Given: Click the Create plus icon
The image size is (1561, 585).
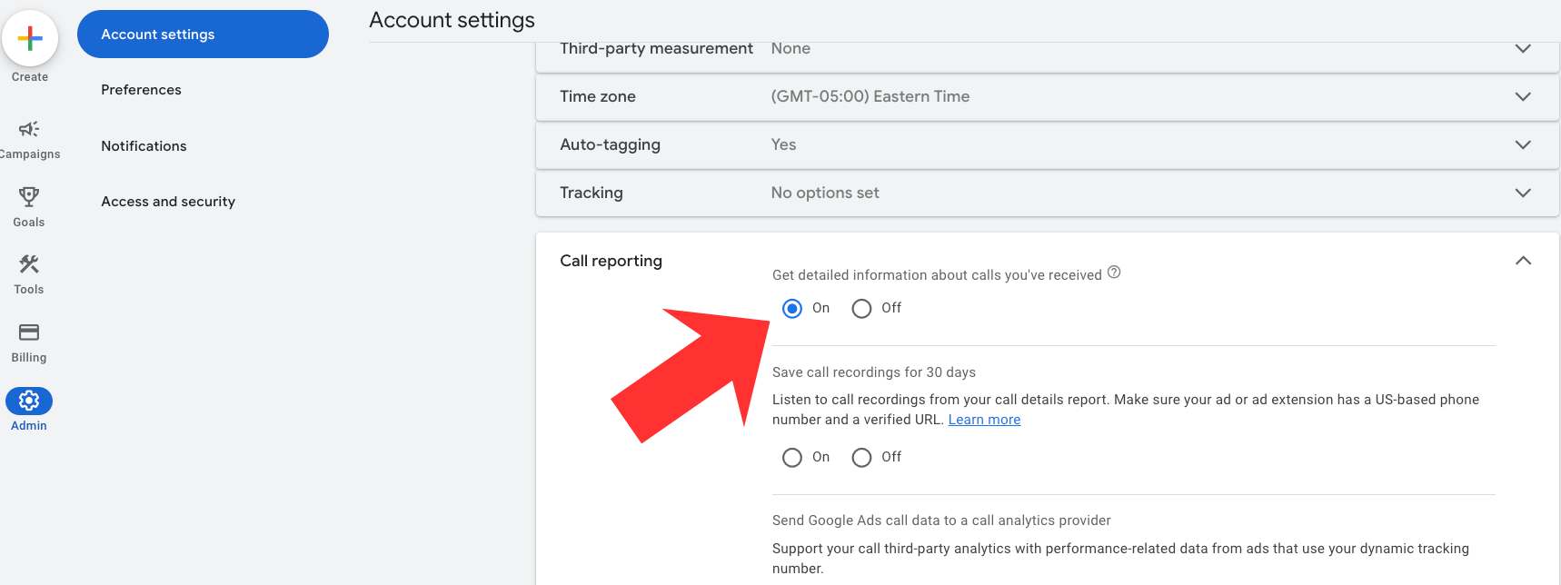Looking at the screenshot, I should [30, 38].
